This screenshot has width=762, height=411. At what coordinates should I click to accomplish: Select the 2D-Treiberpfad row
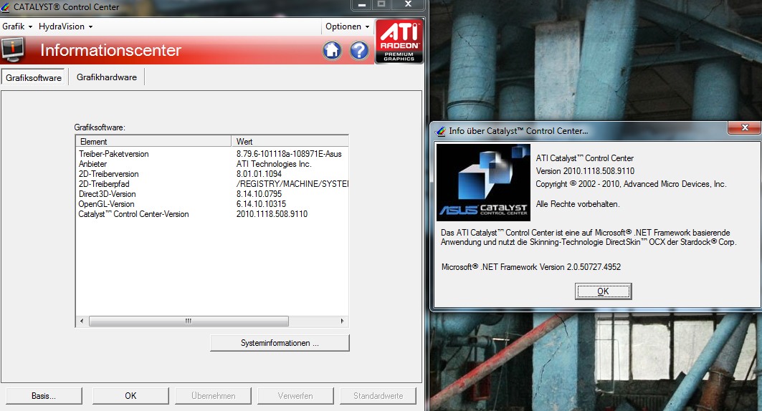tap(212, 184)
